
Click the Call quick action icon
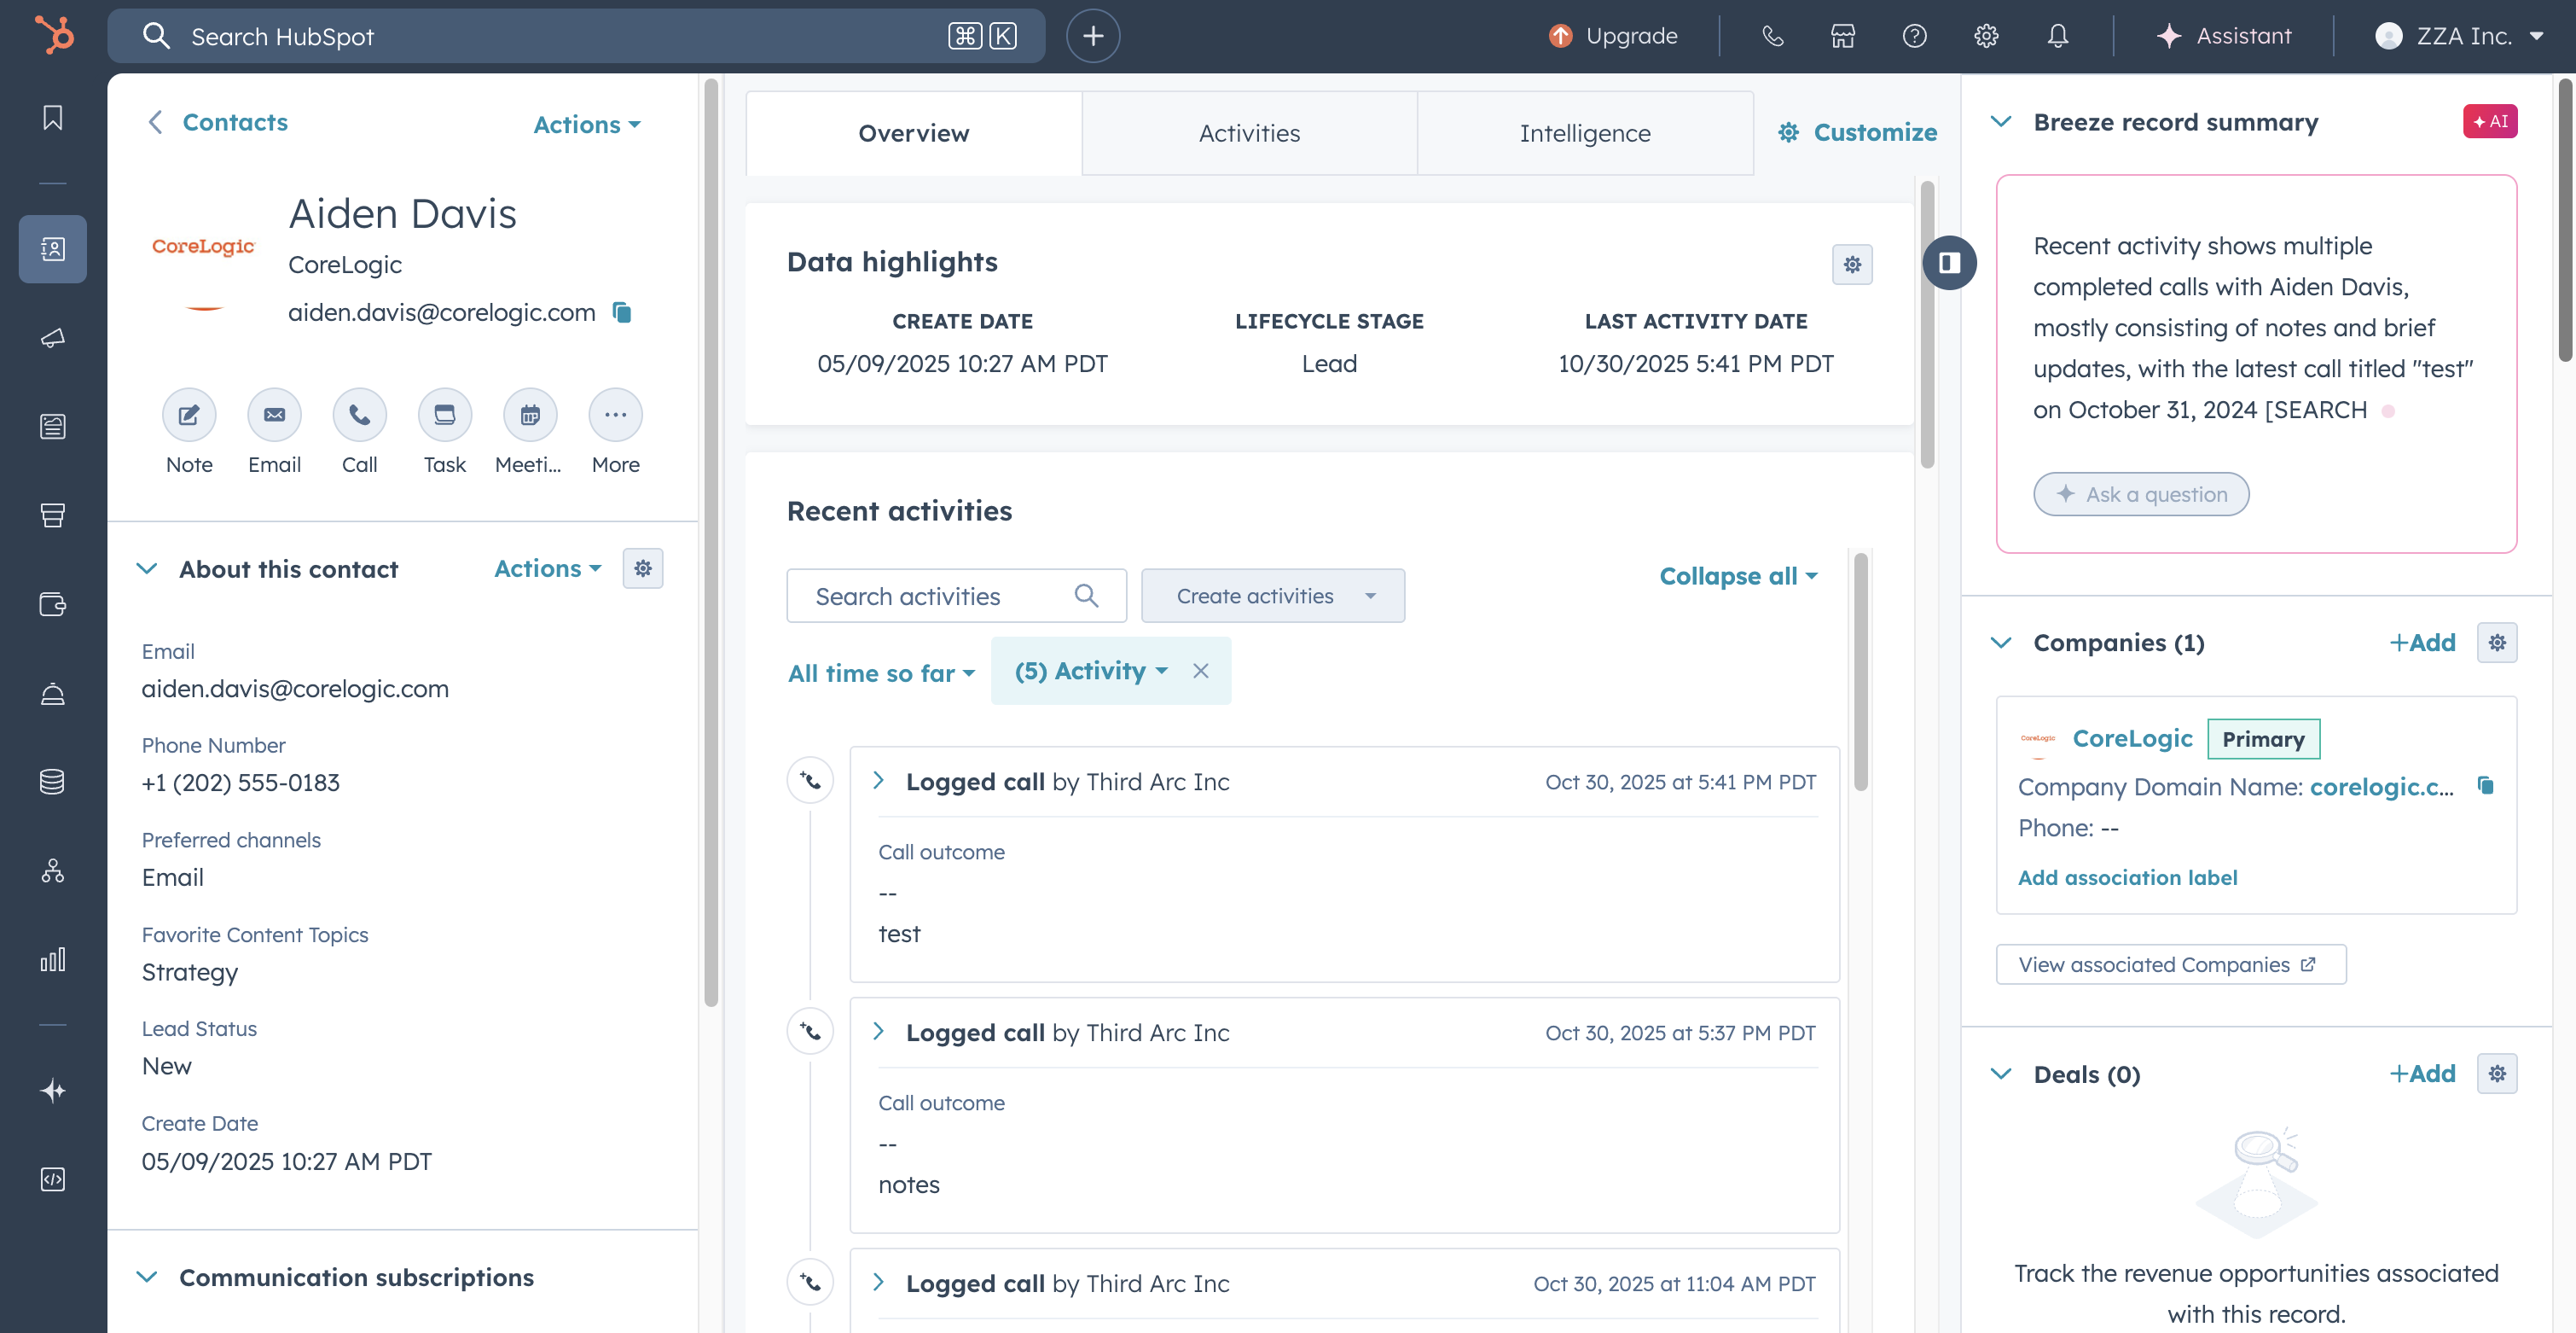(359, 414)
